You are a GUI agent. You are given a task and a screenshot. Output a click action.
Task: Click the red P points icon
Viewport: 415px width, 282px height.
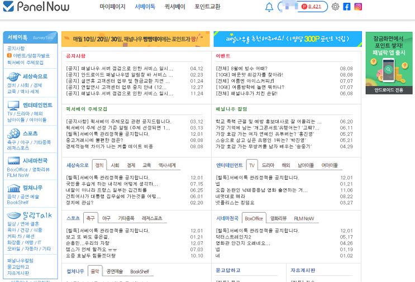[x=304, y=7]
